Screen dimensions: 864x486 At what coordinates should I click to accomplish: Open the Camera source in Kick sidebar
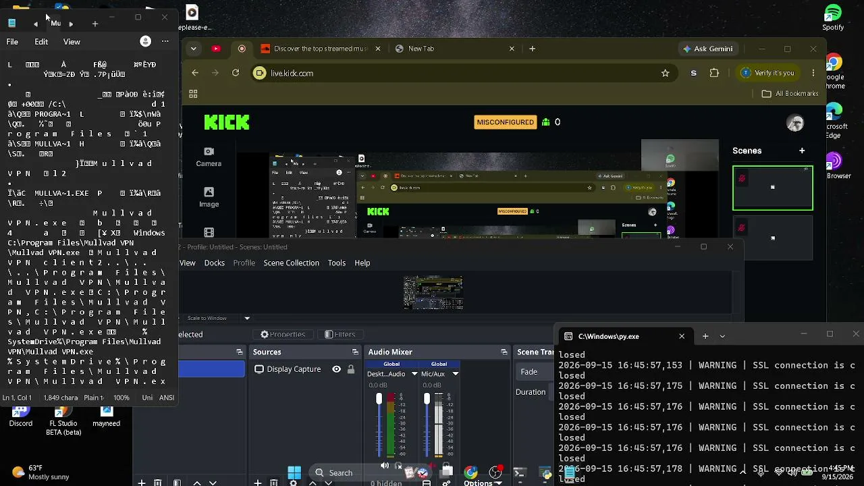pyautogui.click(x=209, y=157)
